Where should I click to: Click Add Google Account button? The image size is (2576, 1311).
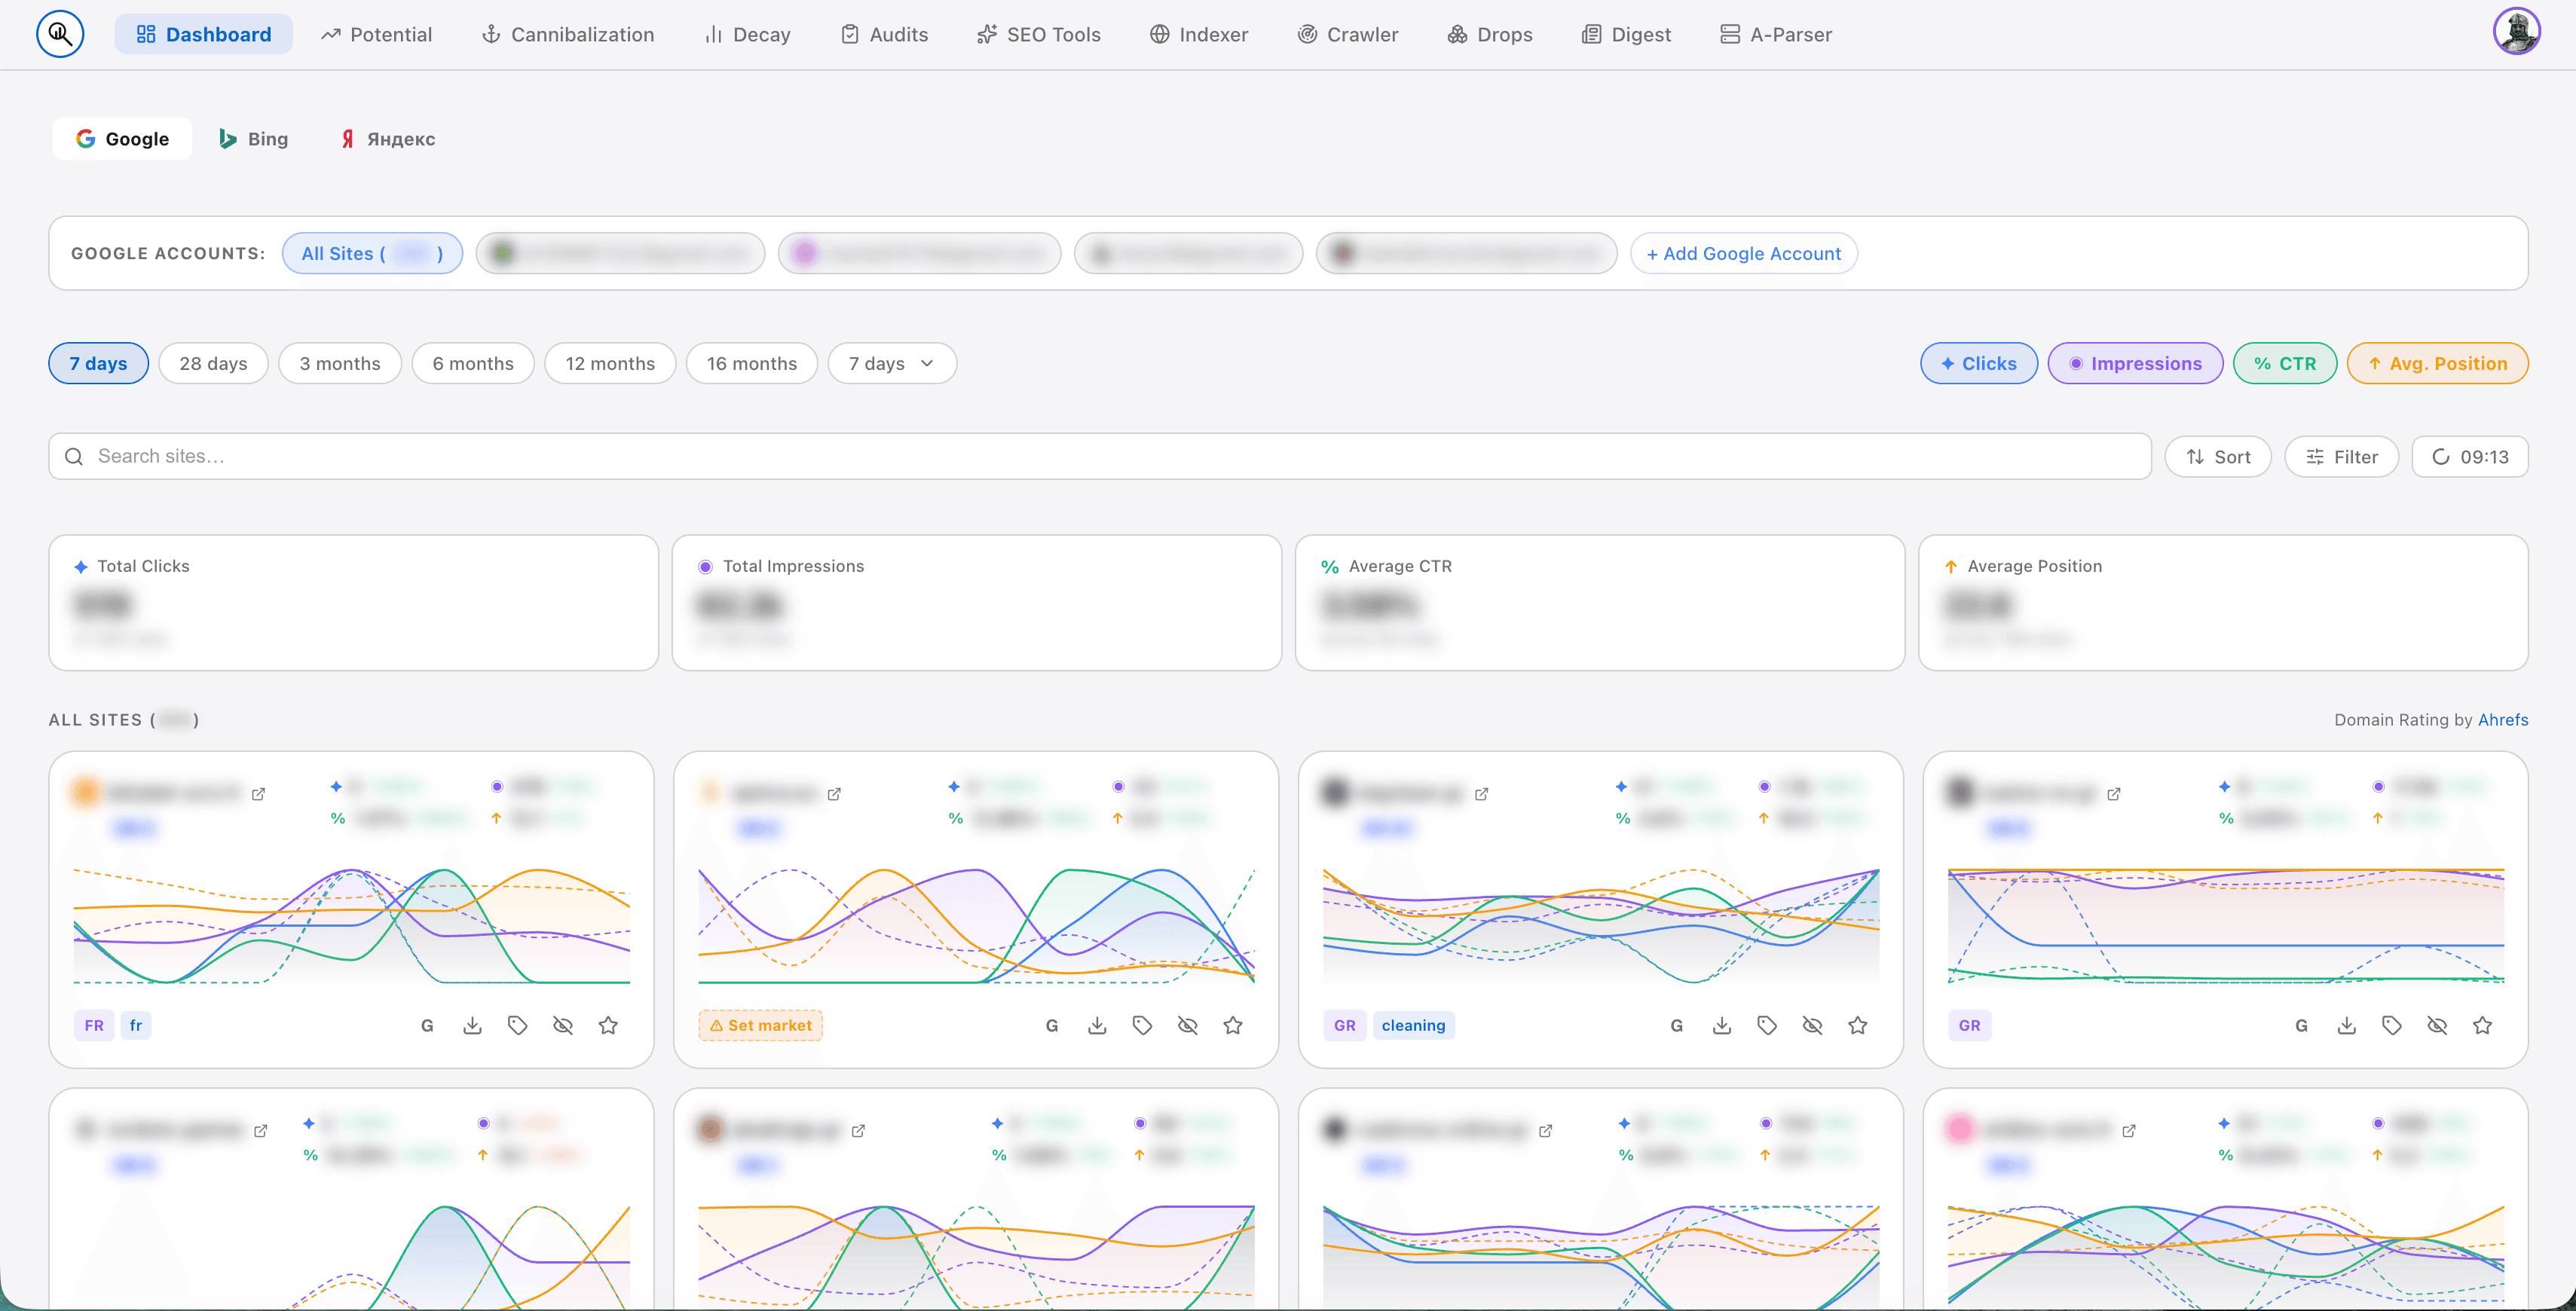pos(1744,253)
